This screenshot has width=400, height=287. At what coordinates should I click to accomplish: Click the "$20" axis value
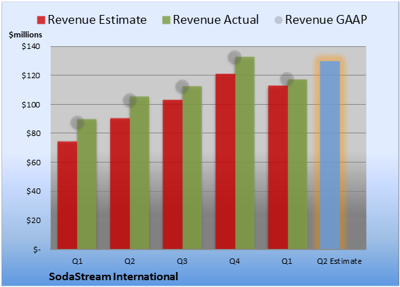coord(33,220)
